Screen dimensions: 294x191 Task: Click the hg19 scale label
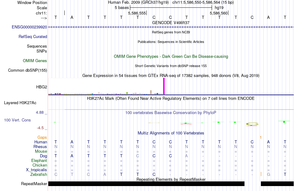coord(219,8)
